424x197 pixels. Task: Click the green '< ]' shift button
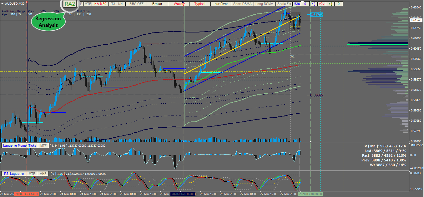point(330,4)
